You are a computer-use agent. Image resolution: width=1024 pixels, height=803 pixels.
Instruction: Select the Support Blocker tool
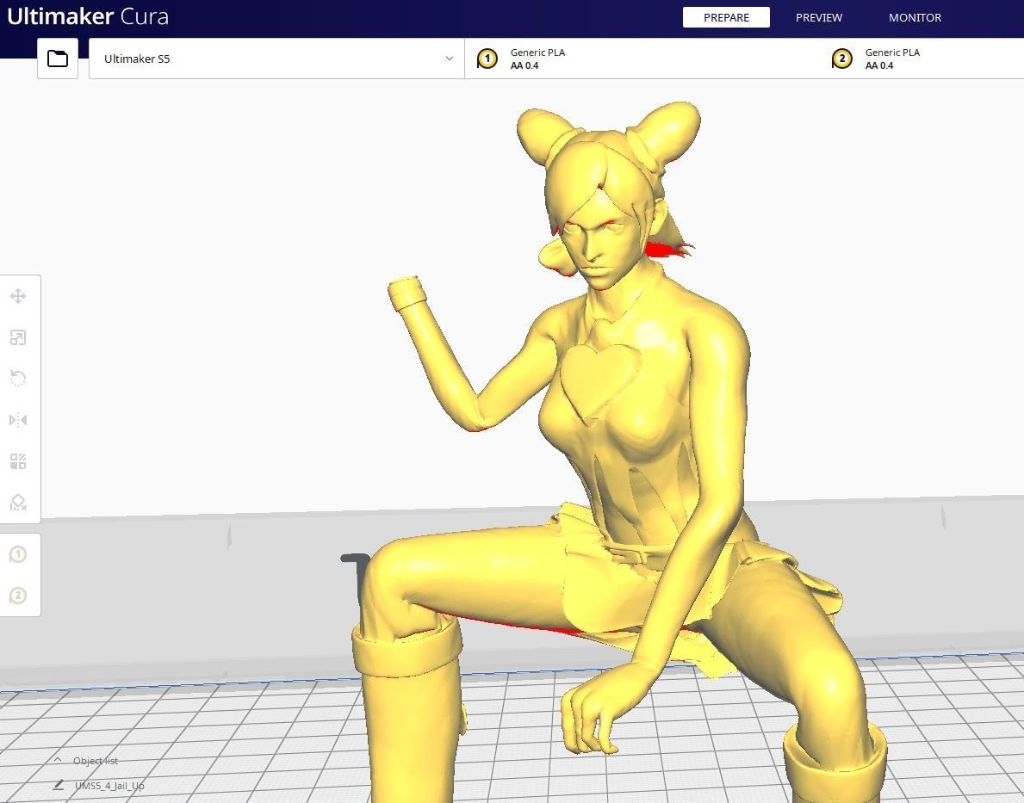click(18, 503)
